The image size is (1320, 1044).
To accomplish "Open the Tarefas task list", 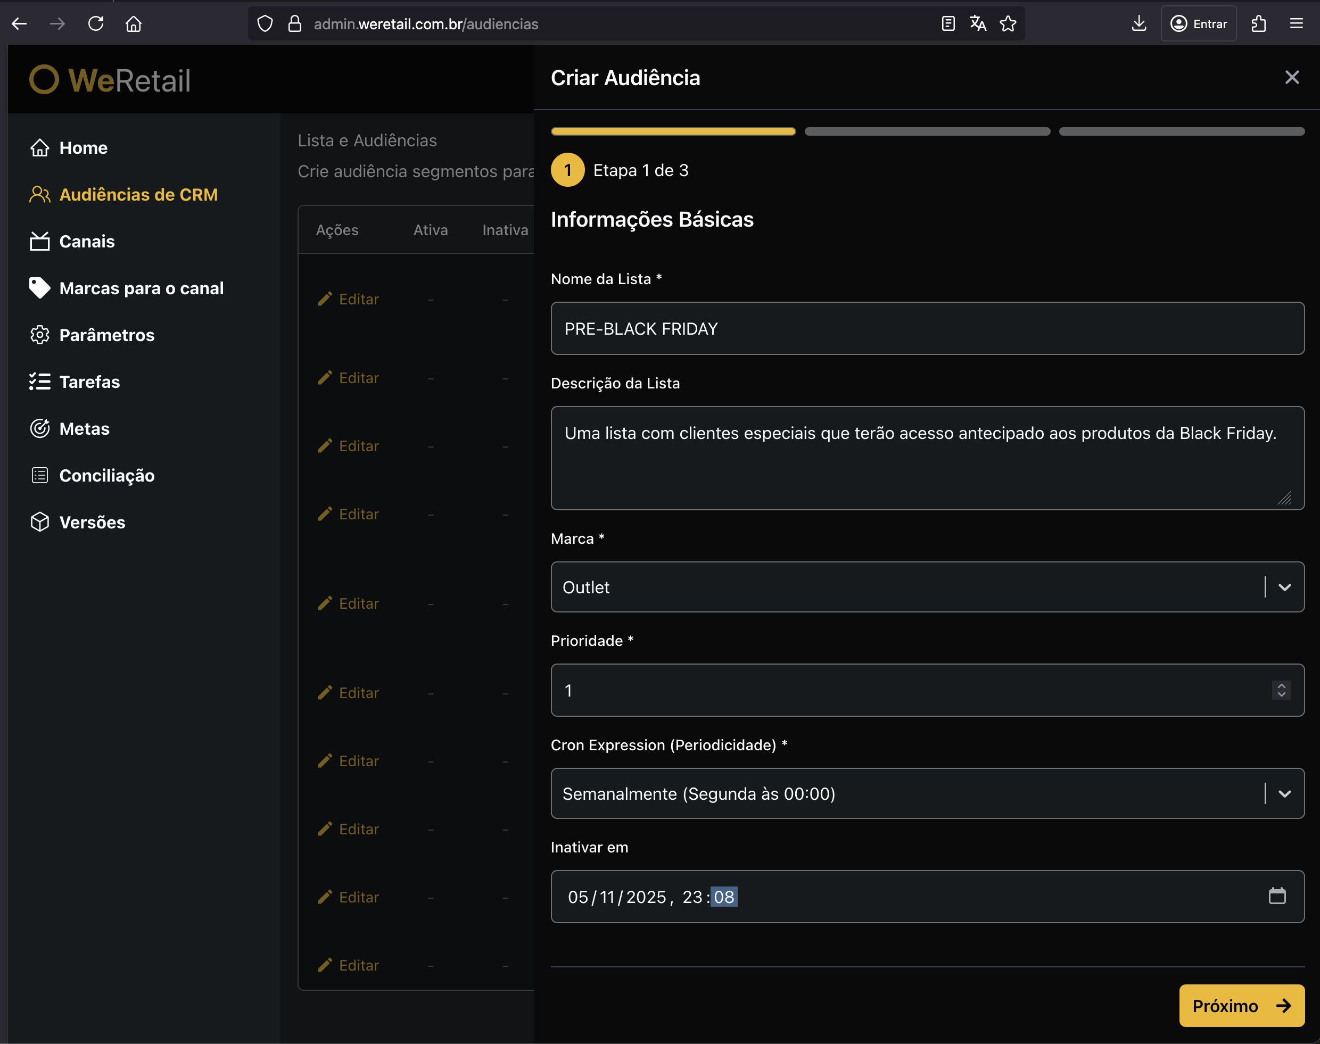I will pos(89,382).
